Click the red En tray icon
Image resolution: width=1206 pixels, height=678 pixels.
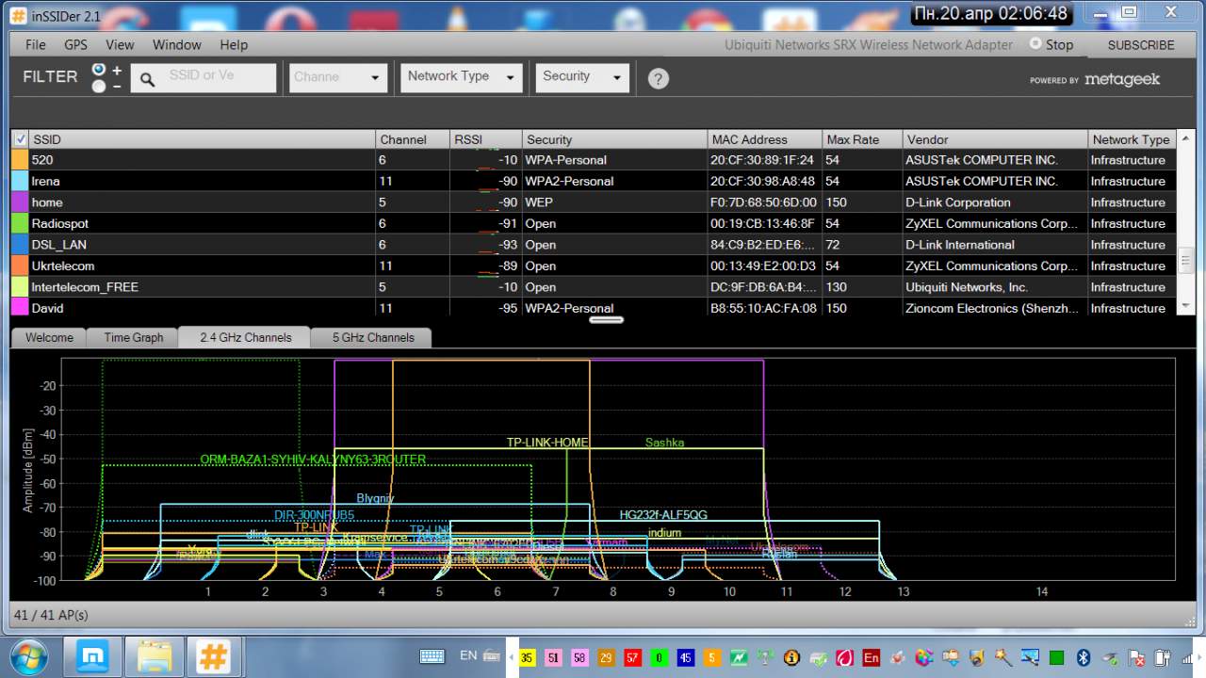pos(871,657)
